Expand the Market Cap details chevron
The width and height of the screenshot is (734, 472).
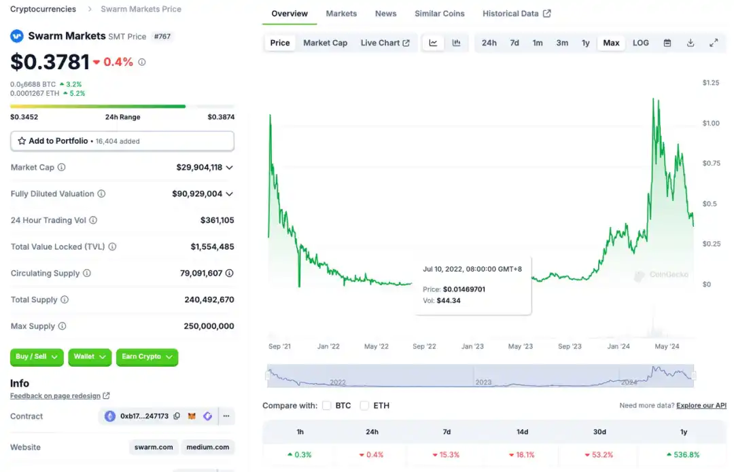point(230,168)
